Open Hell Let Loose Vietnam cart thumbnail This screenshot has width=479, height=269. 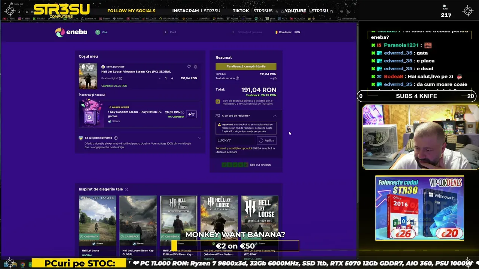(88, 76)
